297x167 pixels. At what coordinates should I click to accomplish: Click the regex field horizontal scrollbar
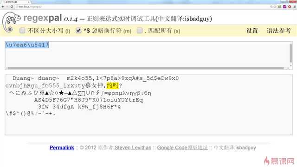coord(145,68)
